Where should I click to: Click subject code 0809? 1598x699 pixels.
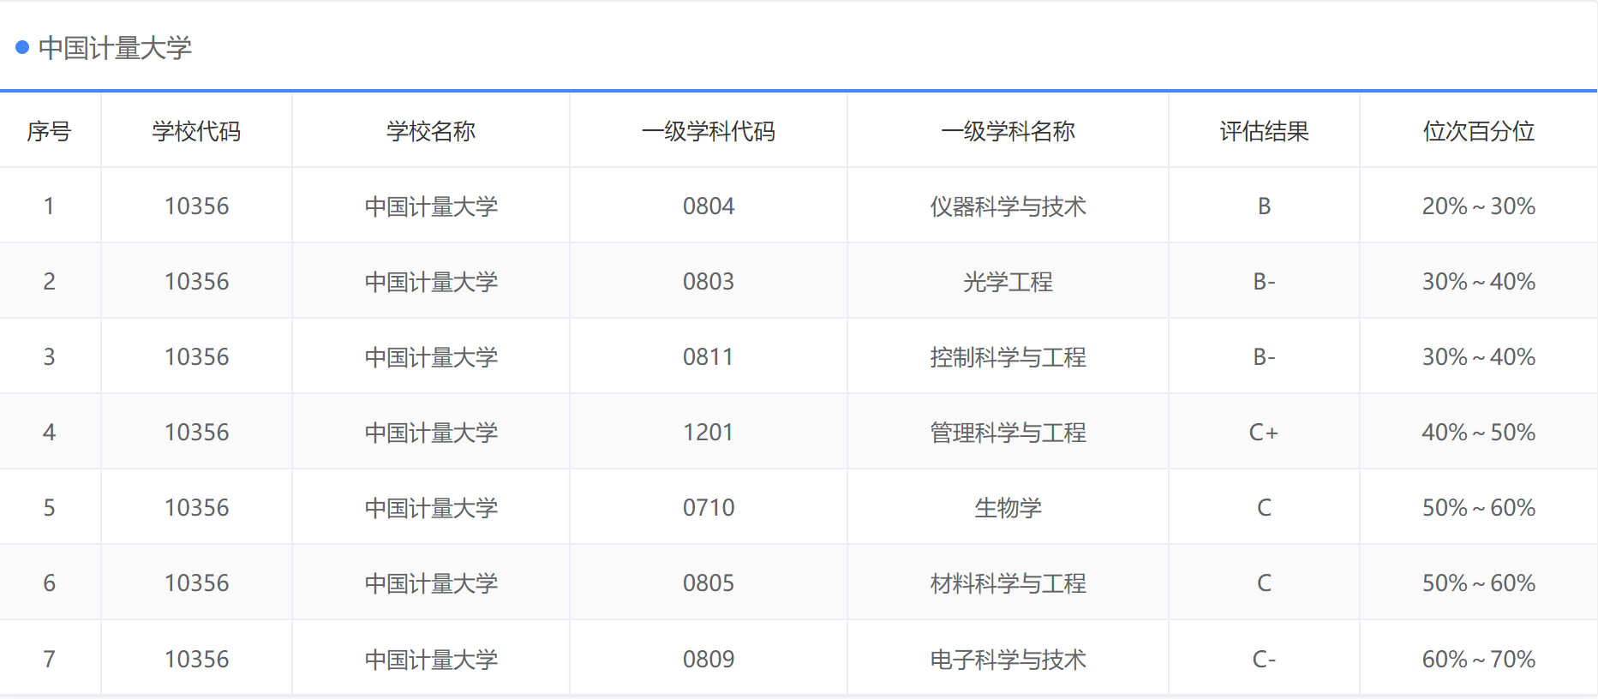(709, 660)
